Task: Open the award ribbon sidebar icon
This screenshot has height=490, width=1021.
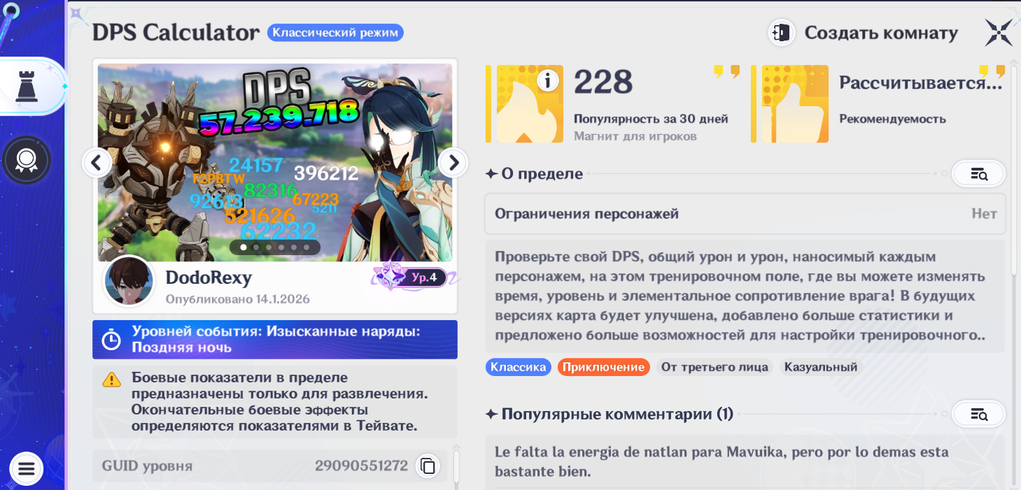Action: click(x=27, y=160)
